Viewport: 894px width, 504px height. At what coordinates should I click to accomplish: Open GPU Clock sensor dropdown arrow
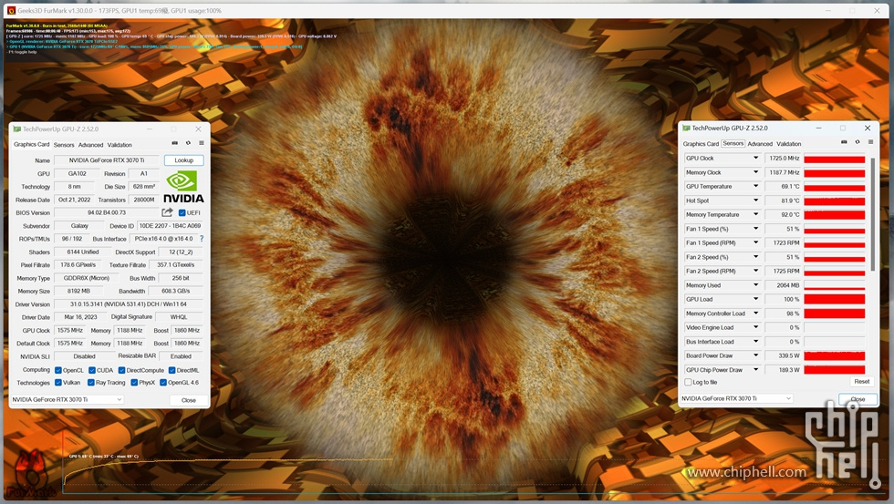756,158
